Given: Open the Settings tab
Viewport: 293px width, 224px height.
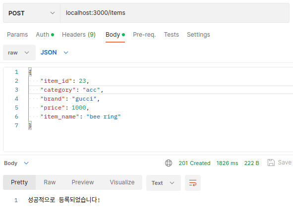Looking at the screenshot, I should click(198, 35).
